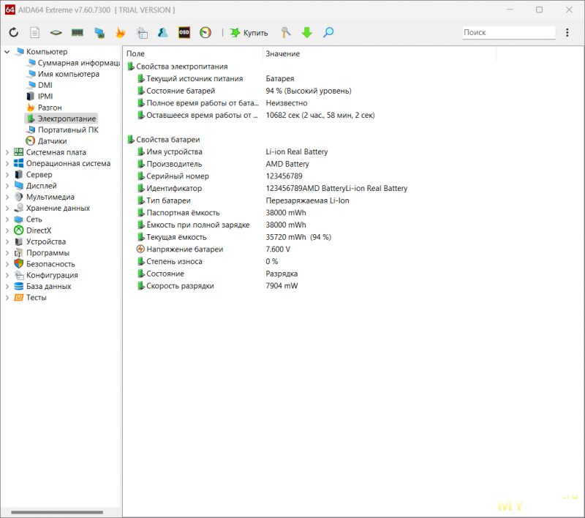Open the Report document icon
Screen dimensions: 585x518
click(34, 32)
